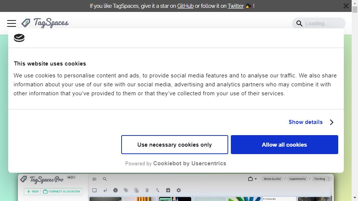Toggle the select-all checkbox in app toolbar
The width and height of the screenshot is (358, 201).
click(x=94, y=190)
